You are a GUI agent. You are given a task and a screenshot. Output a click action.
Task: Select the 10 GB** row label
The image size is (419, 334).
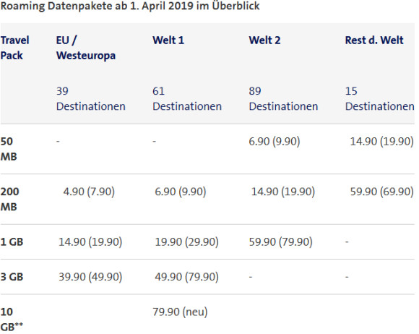click(12, 320)
